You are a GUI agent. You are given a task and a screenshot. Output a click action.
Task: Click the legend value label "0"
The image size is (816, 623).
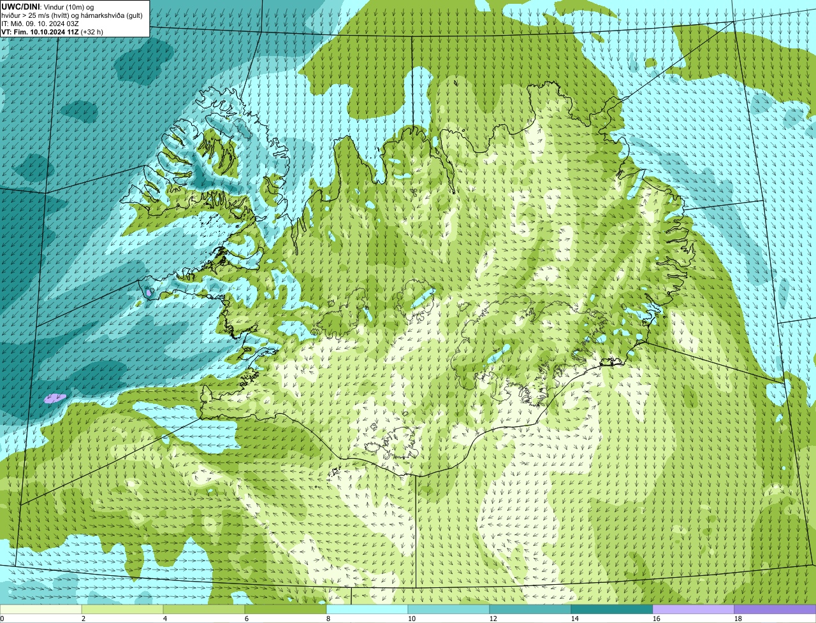tap(3, 619)
